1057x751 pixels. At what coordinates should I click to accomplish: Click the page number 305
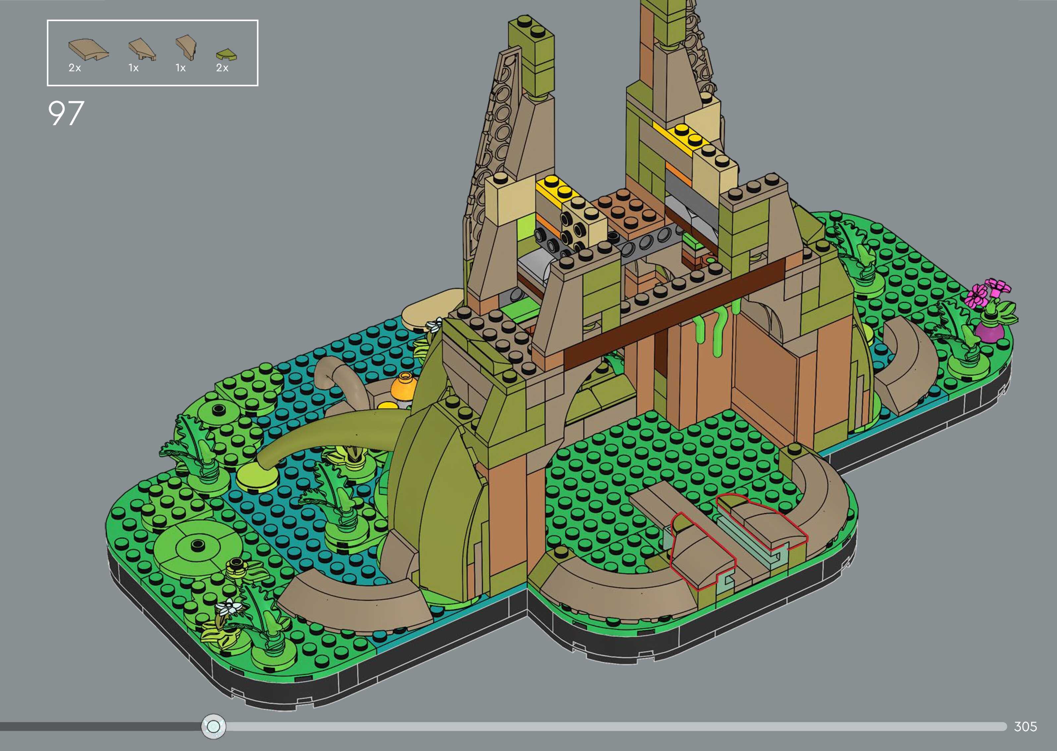pyautogui.click(x=1025, y=726)
